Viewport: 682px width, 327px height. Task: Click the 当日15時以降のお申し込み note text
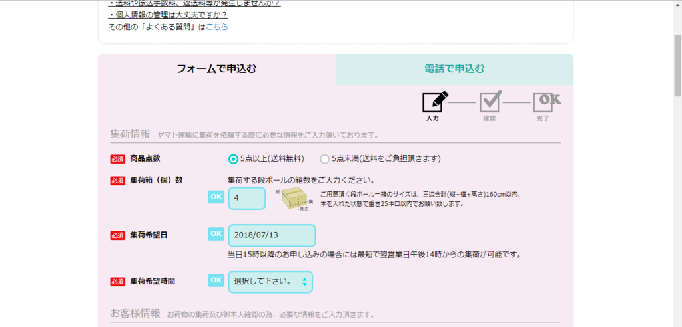coord(374,255)
